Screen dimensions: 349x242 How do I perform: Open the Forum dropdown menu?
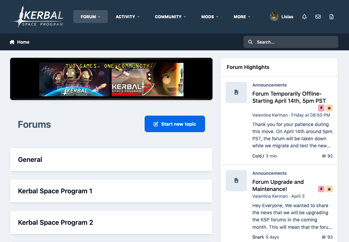[90, 17]
